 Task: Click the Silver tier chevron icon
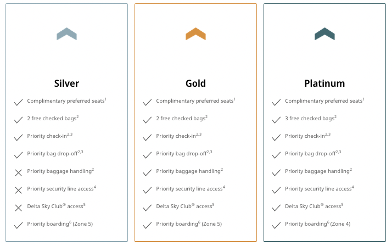click(66, 34)
